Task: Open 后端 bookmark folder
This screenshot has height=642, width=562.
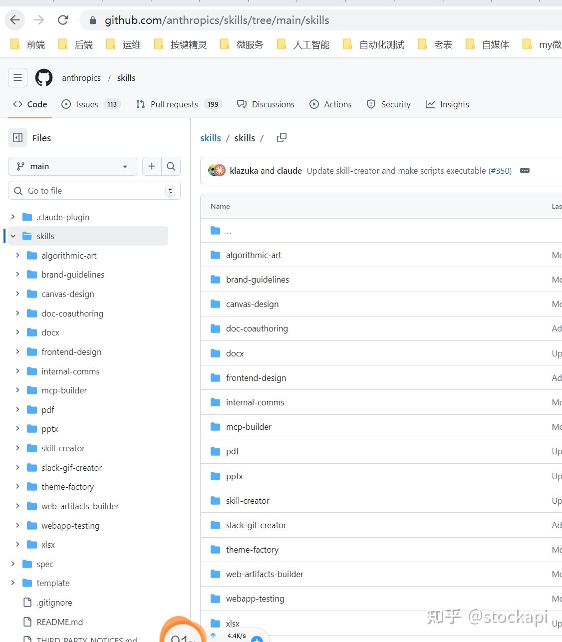Action: (x=76, y=45)
